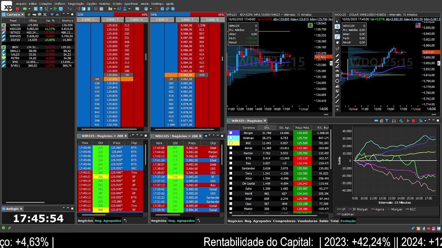Add an asset with Carteira's green plus icon

click(x=29, y=14)
